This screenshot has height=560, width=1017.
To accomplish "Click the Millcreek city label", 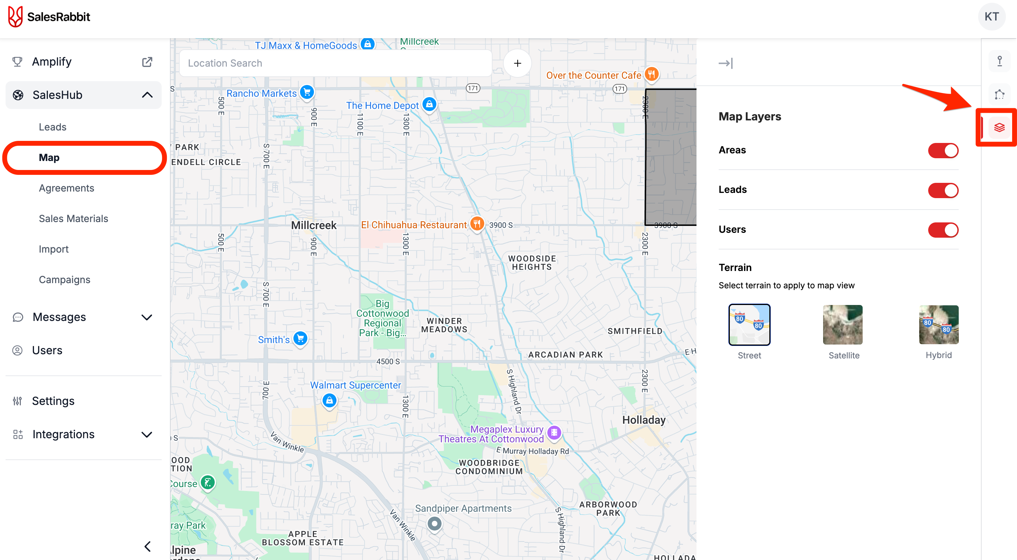I will pyautogui.click(x=314, y=226).
